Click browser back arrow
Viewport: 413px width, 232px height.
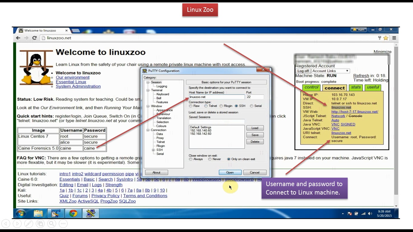tap(18, 38)
